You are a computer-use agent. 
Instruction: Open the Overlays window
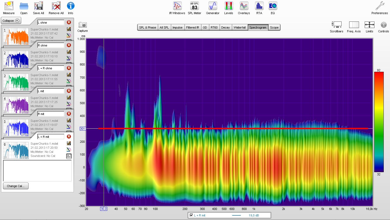coord(244,8)
